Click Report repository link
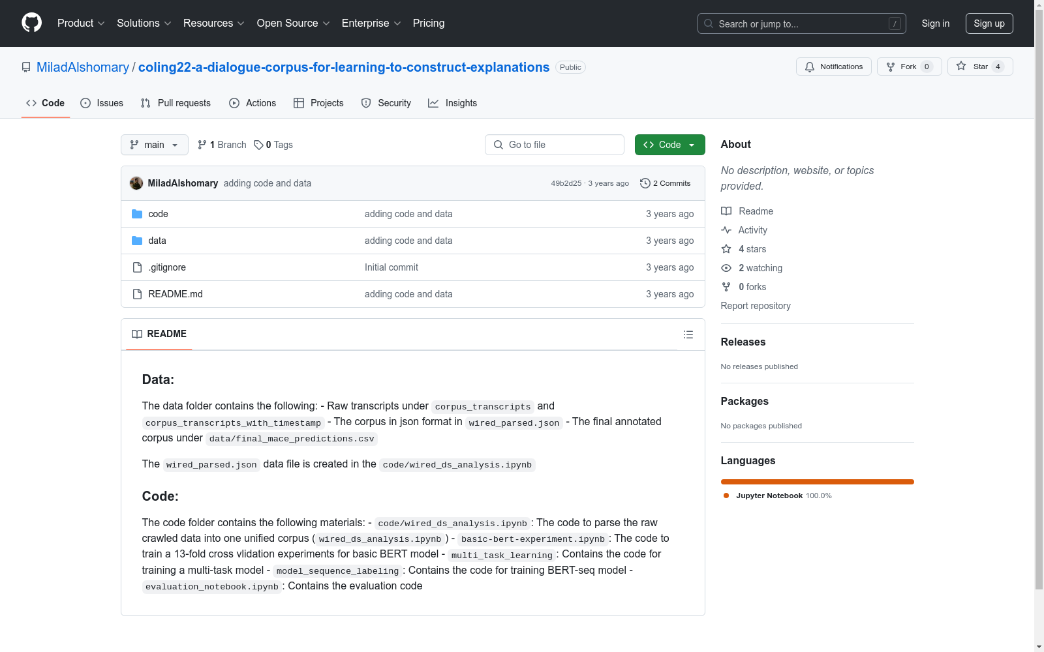1044x652 pixels. (x=756, y=306)
